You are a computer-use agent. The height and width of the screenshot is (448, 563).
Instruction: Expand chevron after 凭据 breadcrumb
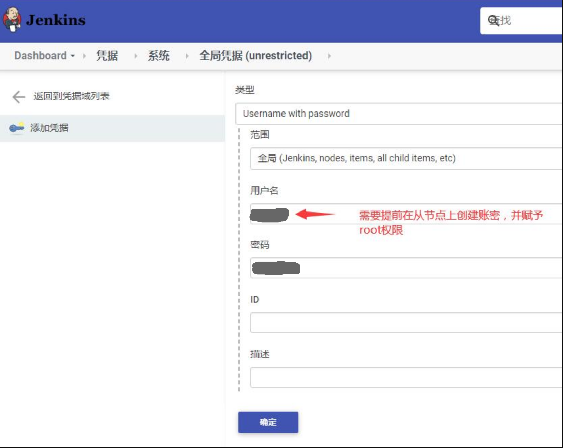[x=136, y=56]
